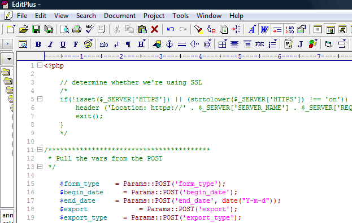Viewport: 352px width, 223px height.
Task: Open the Window menu
Action: (x=209, y=16)
